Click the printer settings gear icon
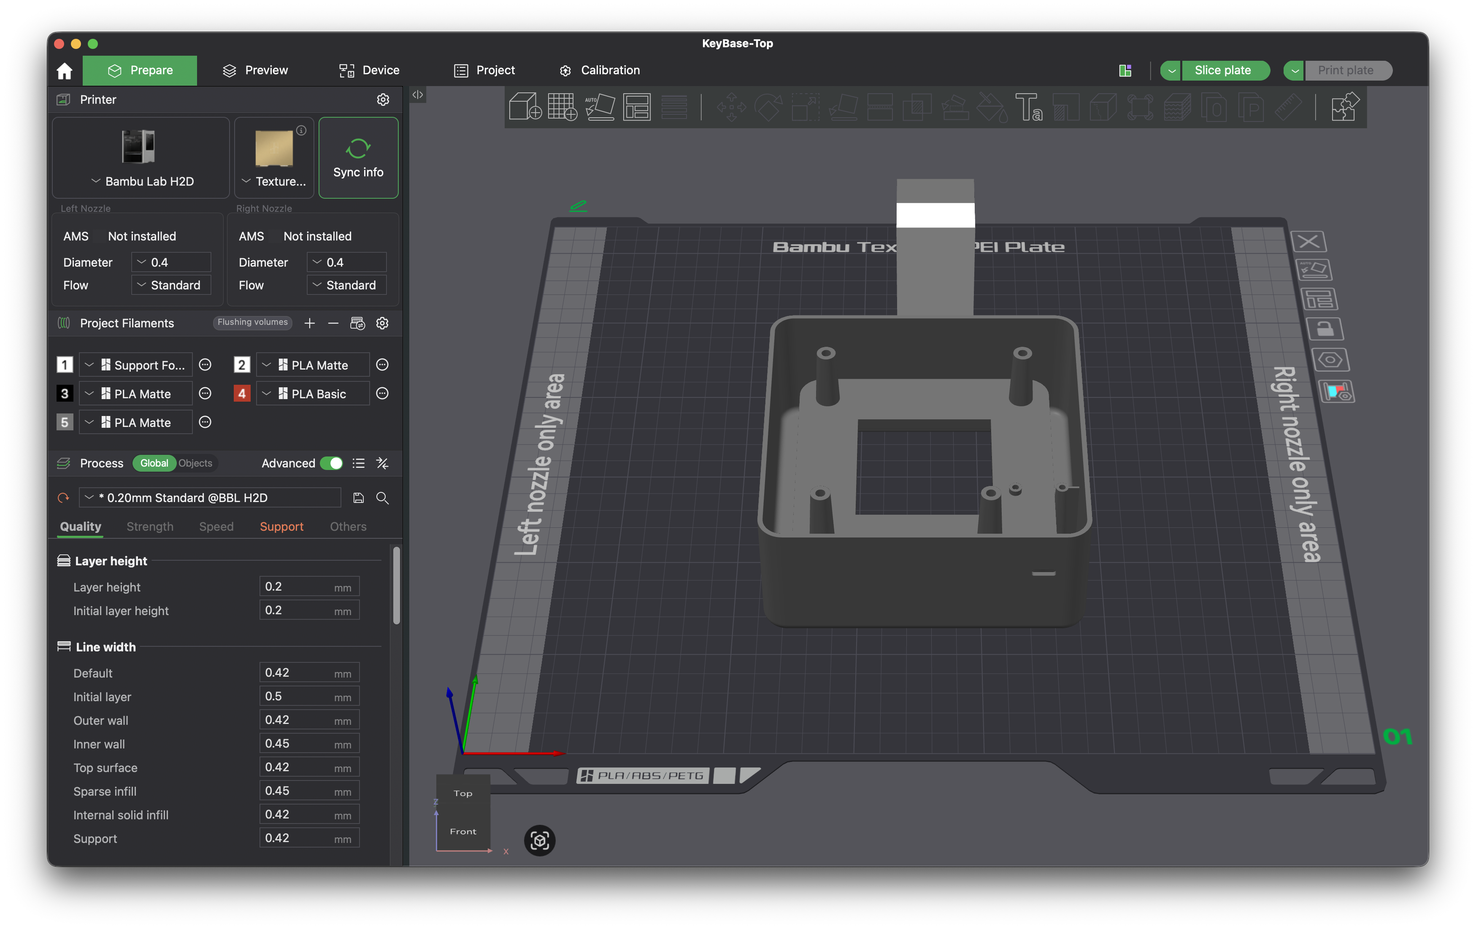The height and width of the screenshot is (929, 1476). click(383, 99)
